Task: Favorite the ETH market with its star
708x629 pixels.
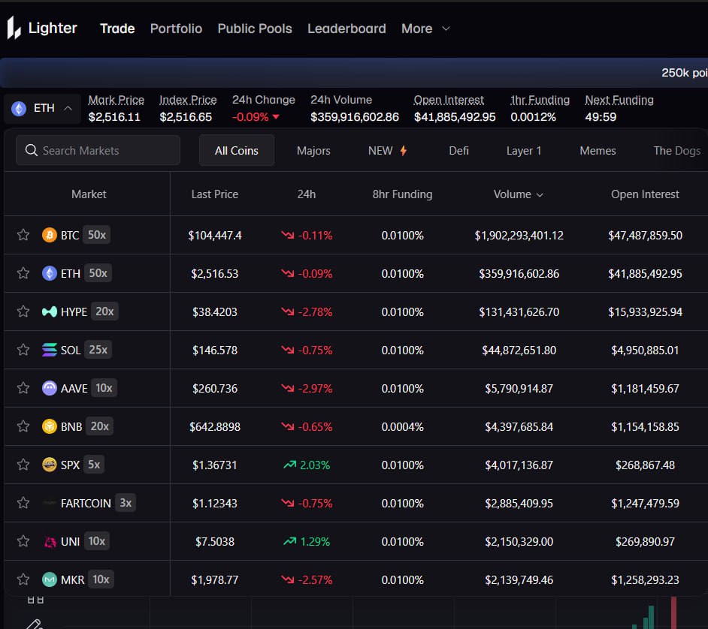Action: pyautogui.click(x=23, y=273)
